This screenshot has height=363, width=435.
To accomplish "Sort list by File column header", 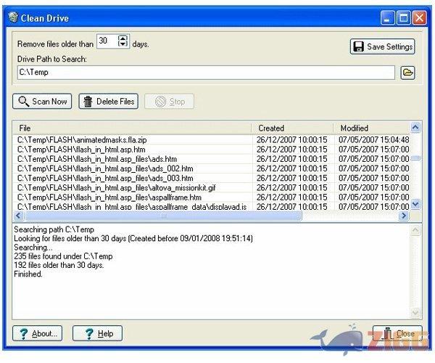I will (x=130, y=129).
